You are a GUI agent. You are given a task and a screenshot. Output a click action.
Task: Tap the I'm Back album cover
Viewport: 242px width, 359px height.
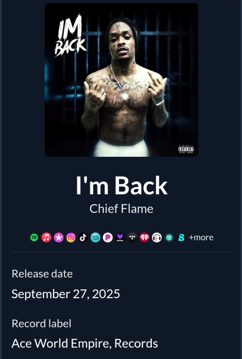coord(121,80)
